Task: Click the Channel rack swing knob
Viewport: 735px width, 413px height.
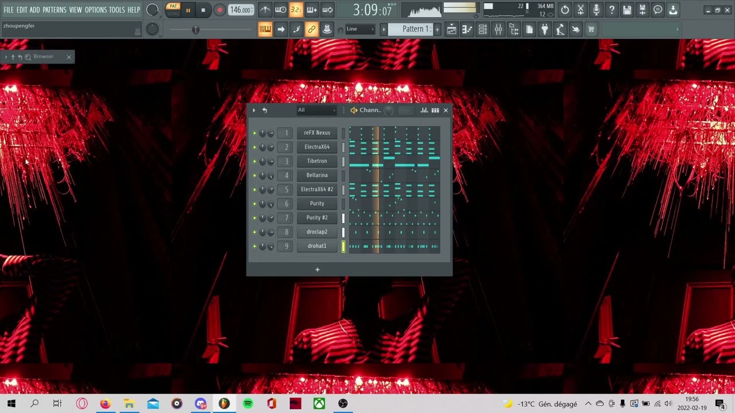Action: point(389,110)
